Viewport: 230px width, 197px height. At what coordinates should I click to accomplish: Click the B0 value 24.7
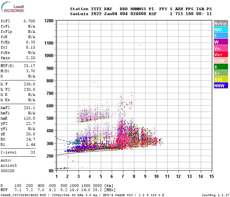(x=31, y=139)
